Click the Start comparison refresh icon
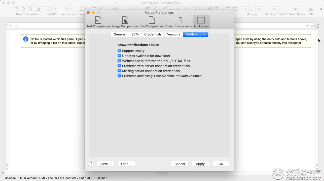 48,9
